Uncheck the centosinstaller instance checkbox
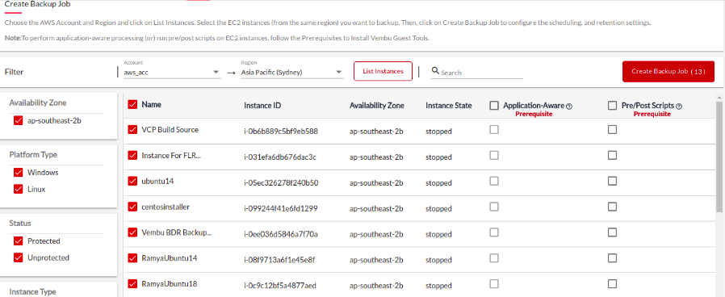Screen dimensions: 725x297 point(132,207)
